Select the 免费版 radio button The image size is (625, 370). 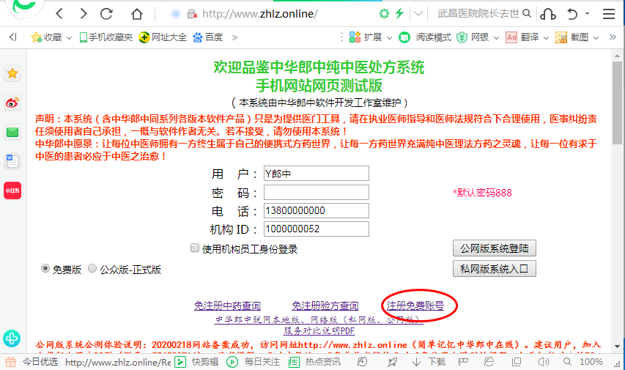point(45,269)
